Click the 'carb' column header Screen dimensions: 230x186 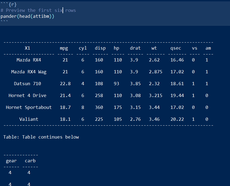(30, 161)
